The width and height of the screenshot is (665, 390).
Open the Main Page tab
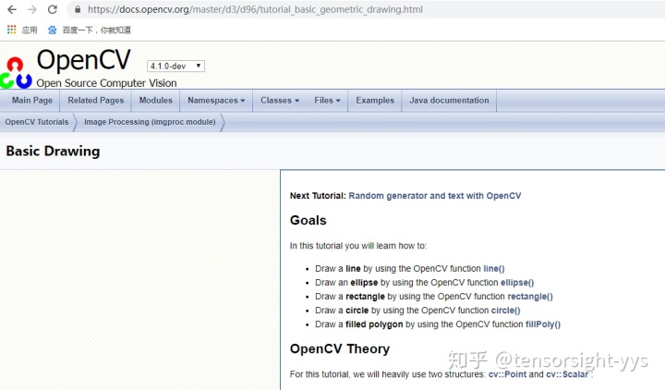coord(31,101)
